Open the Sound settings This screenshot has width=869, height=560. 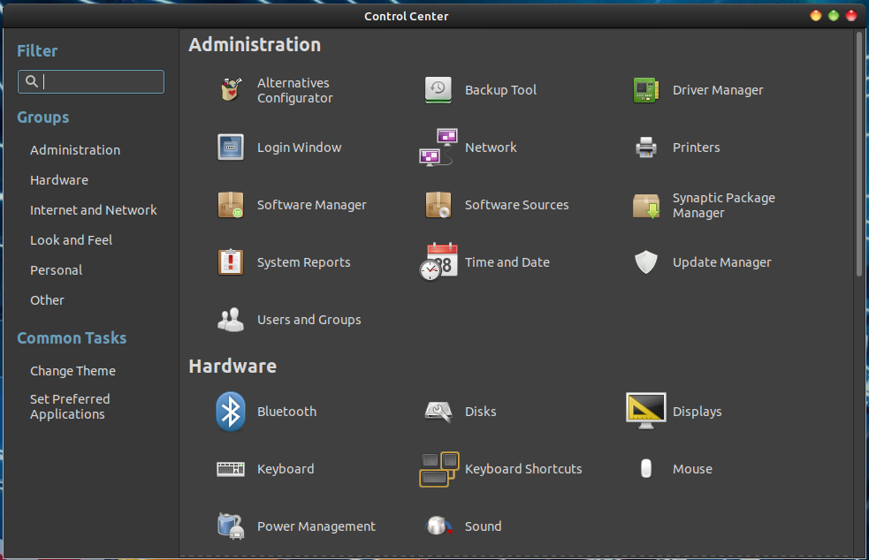tap(483, 526)
